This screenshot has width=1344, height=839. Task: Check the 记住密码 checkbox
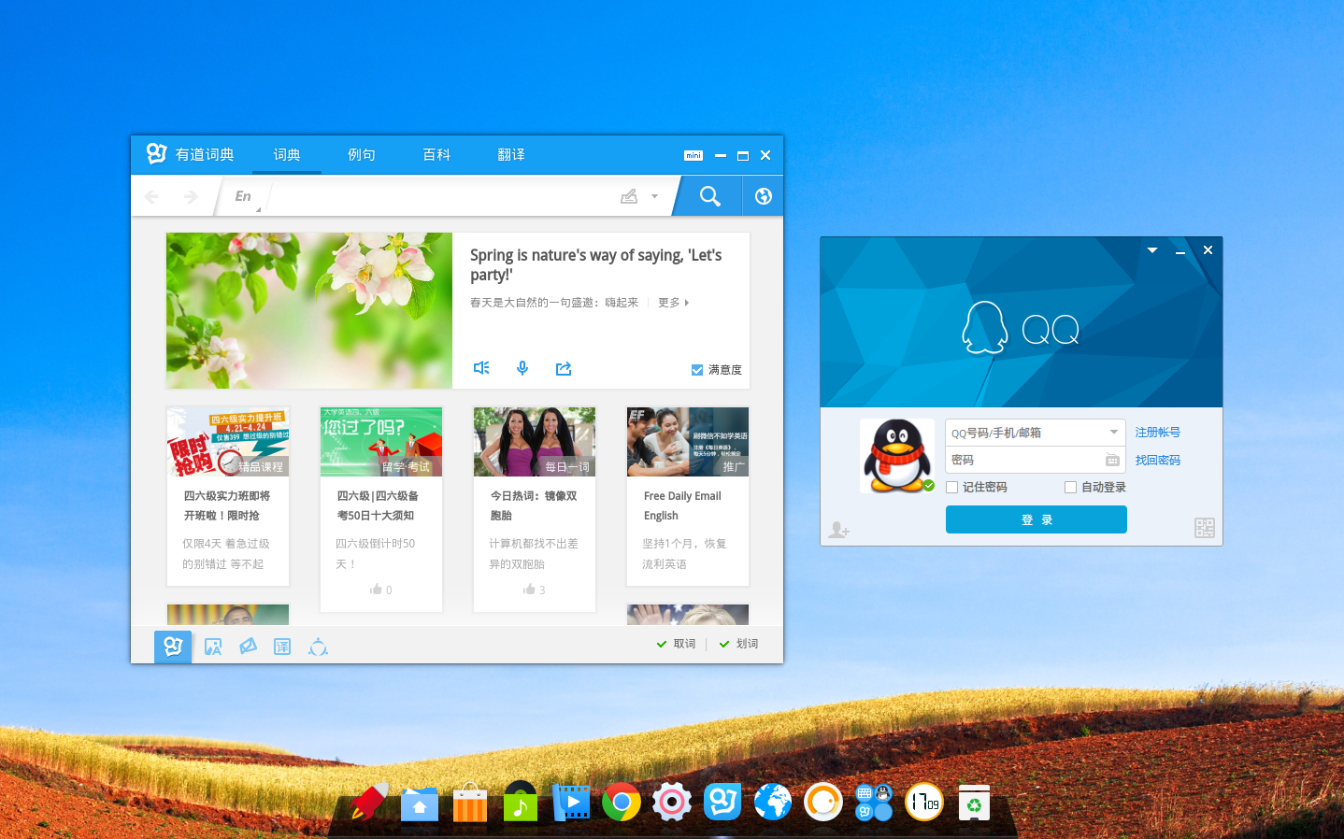[952, 488]
